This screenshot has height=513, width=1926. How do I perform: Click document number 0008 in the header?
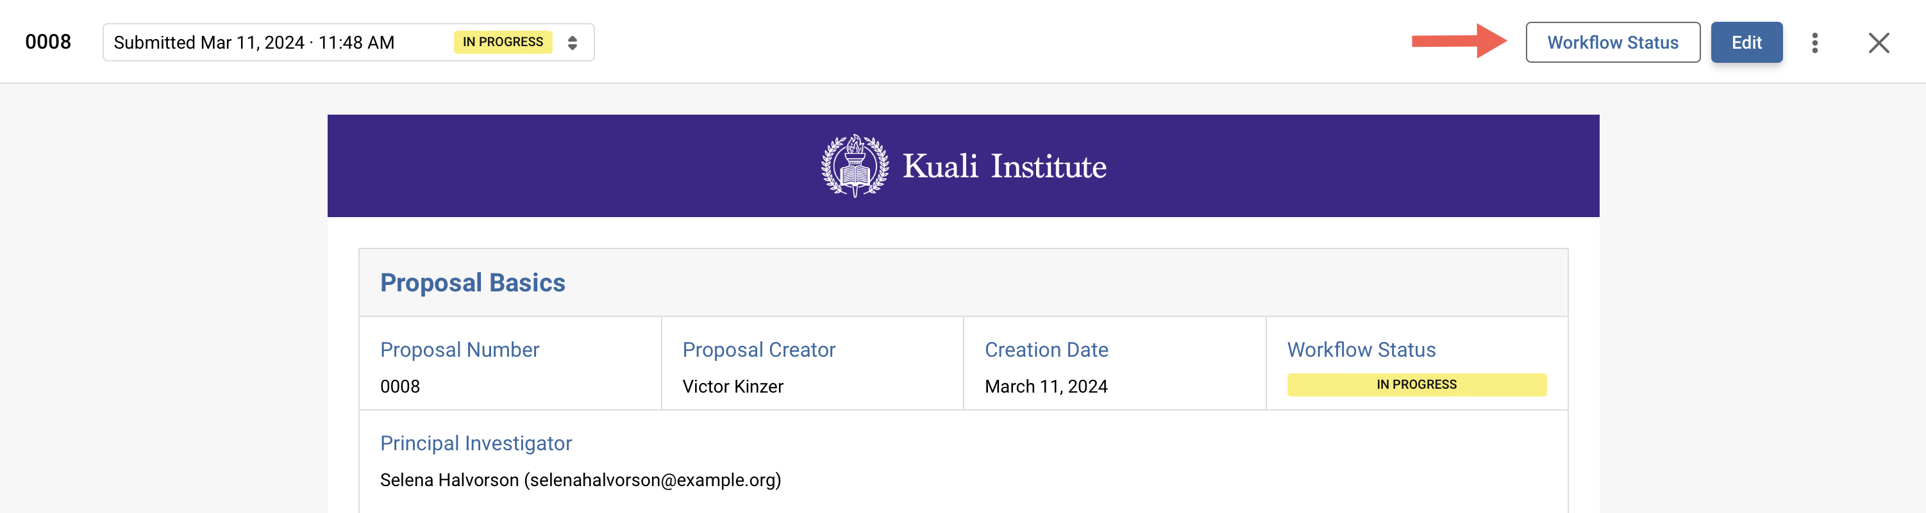[x=48, y=42]
